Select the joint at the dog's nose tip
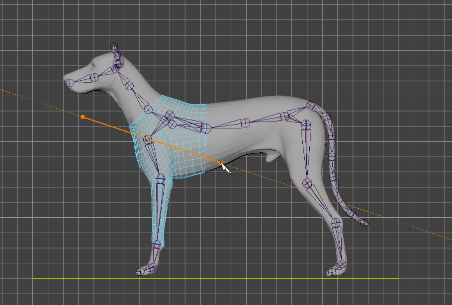The height and width of the screenshot is (305, 452). click(x=71, y=83)
